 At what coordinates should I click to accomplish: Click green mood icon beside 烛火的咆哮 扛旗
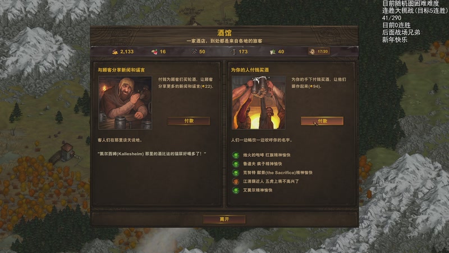[x=236, y=155]
